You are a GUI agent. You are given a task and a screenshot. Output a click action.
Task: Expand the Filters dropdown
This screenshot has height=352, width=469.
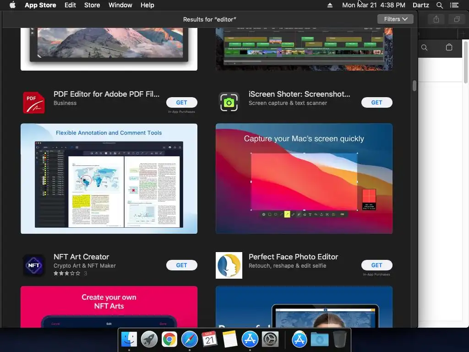[x=395, y=19]
